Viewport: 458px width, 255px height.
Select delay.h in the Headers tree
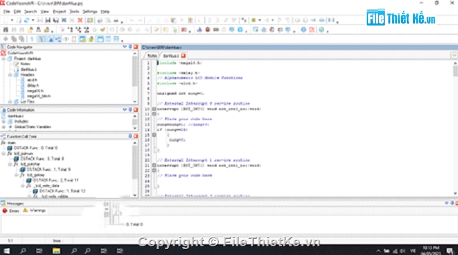[33, 85]
